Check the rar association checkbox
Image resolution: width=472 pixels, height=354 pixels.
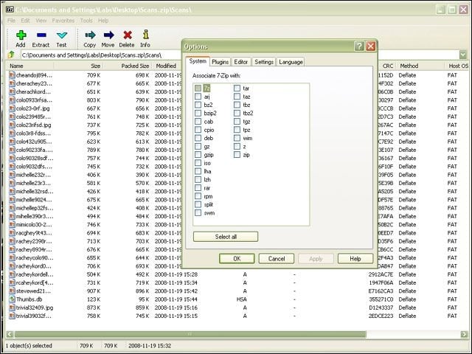point(198,188)
